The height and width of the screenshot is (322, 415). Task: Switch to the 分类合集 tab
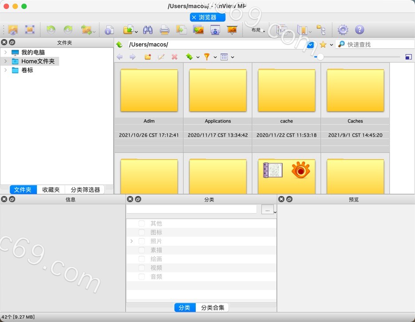(x=213, y=307)
